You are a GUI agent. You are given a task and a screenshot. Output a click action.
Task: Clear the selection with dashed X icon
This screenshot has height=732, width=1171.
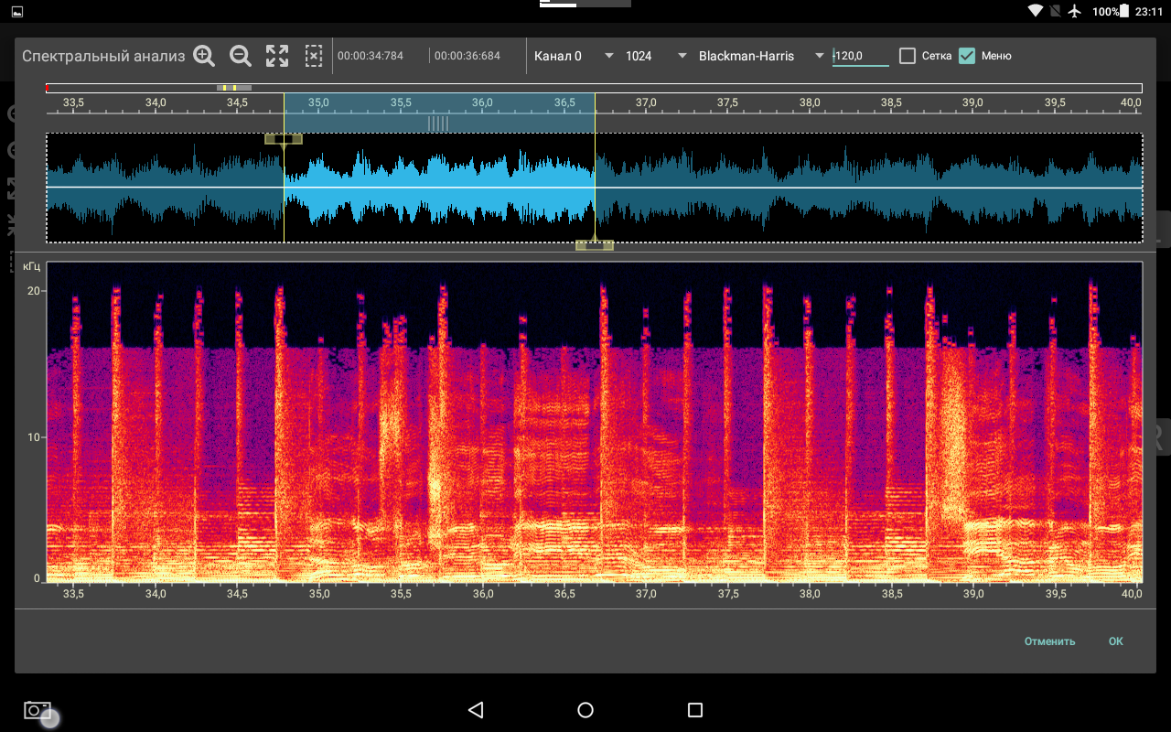314,56
